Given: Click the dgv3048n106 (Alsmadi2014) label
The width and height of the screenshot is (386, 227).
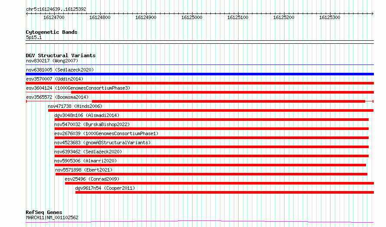Looking at the screenshot, I should (87, 115).
